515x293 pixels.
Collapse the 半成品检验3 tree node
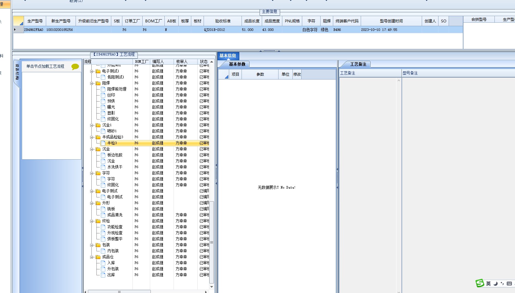click(x=92, y=137)
